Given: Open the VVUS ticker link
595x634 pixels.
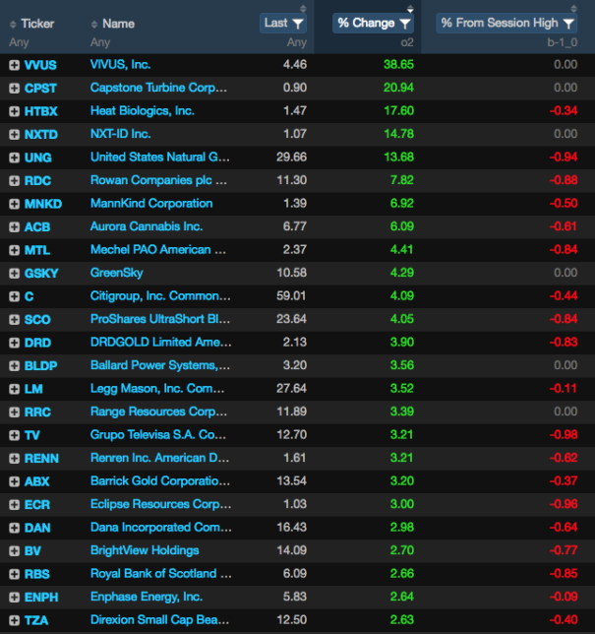Looking at the screenshot, I should 40,65.
